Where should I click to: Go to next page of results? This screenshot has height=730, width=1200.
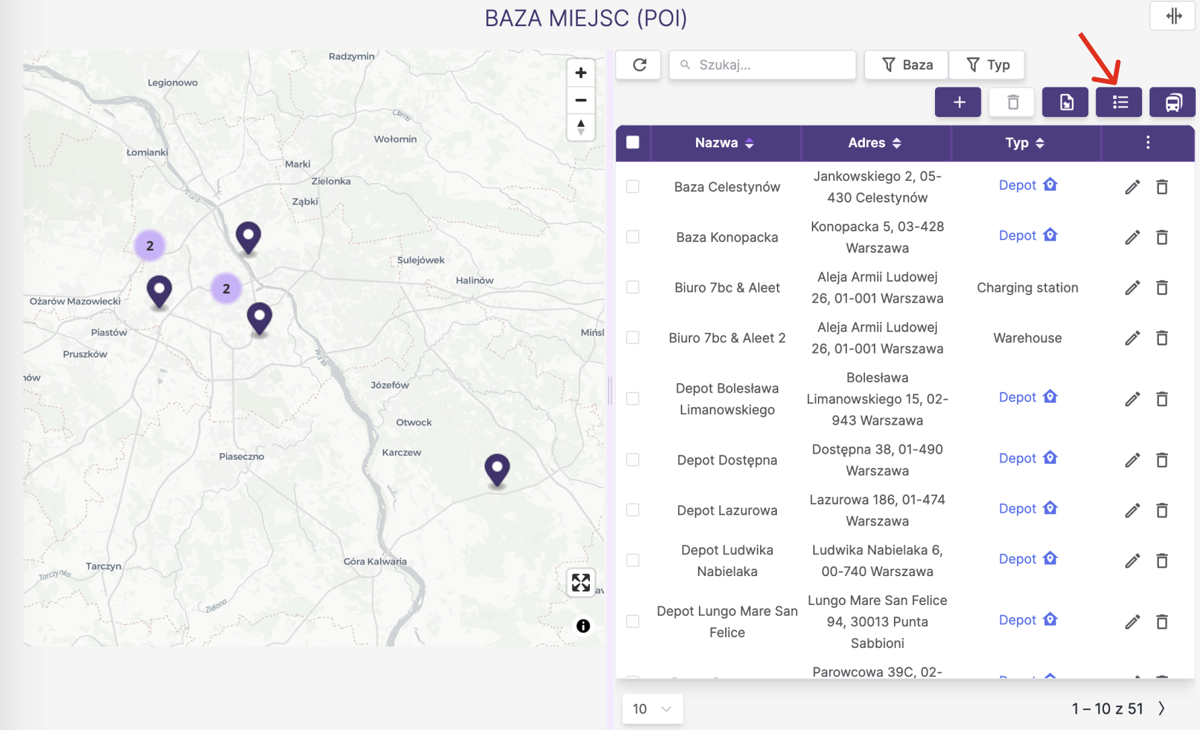tap(1162, 708)
